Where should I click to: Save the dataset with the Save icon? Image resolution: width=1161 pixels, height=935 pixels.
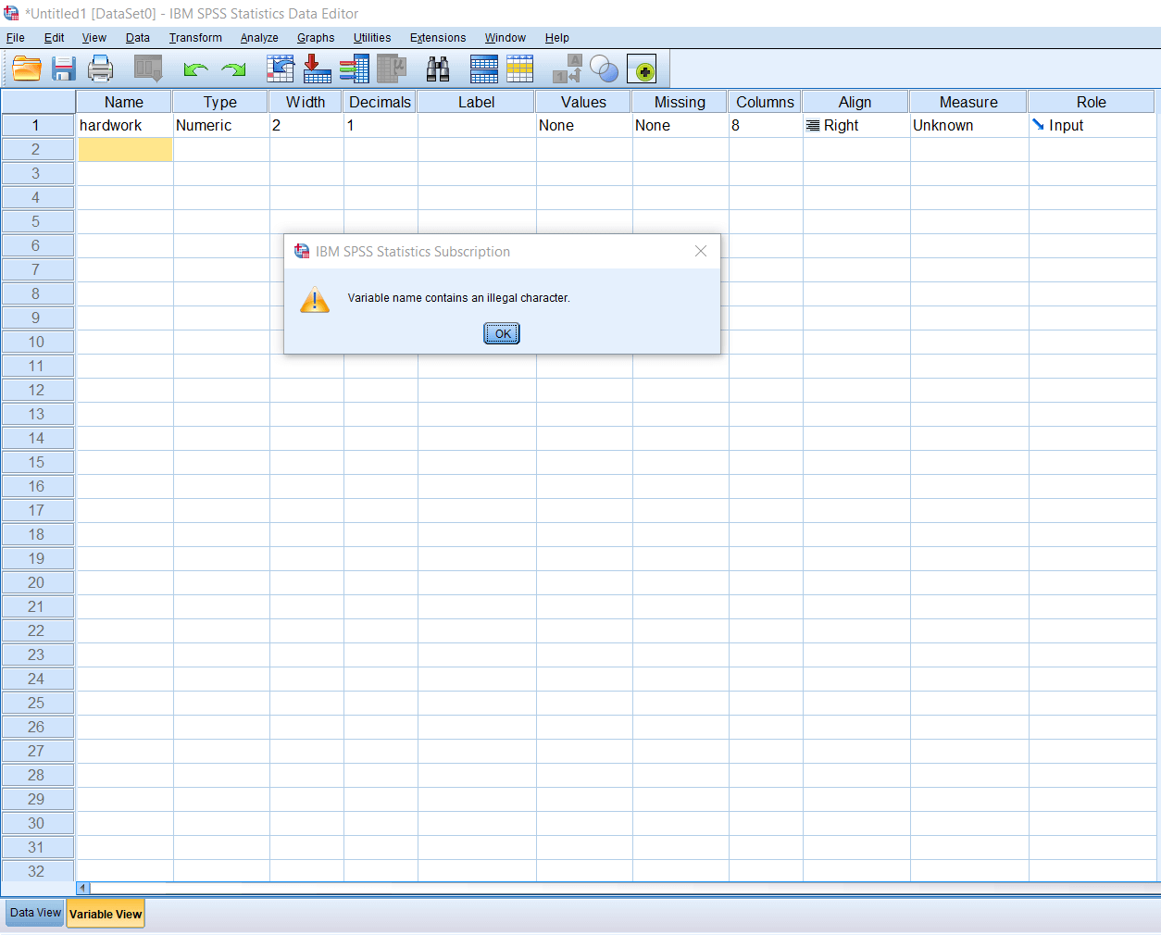63,69
